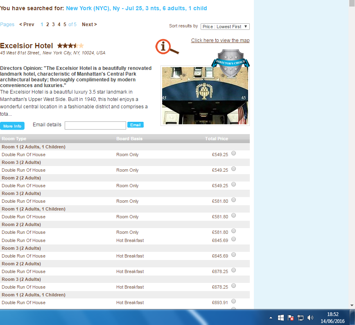The width and height of the screenshot is (355, 325).
Task: Click the blue Email button
Action: [136, 125]
